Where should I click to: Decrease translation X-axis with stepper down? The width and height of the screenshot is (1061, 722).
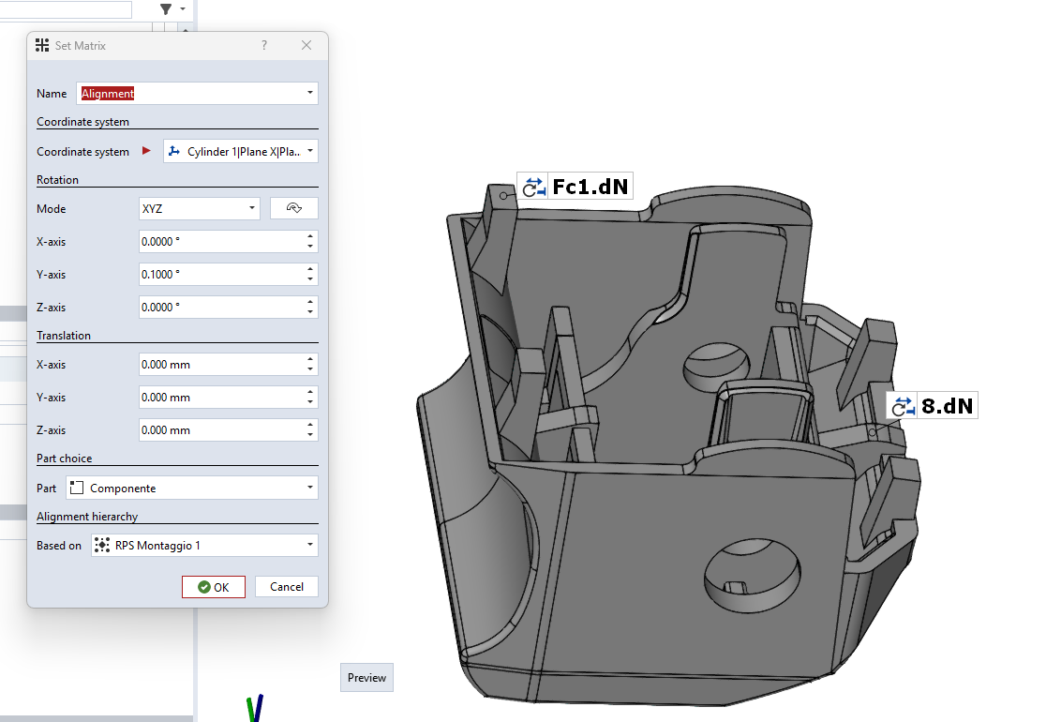point(310,369)
